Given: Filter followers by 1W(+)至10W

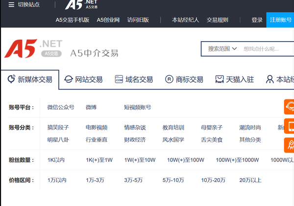Looking at the screenshot, I should coord(140,160).
